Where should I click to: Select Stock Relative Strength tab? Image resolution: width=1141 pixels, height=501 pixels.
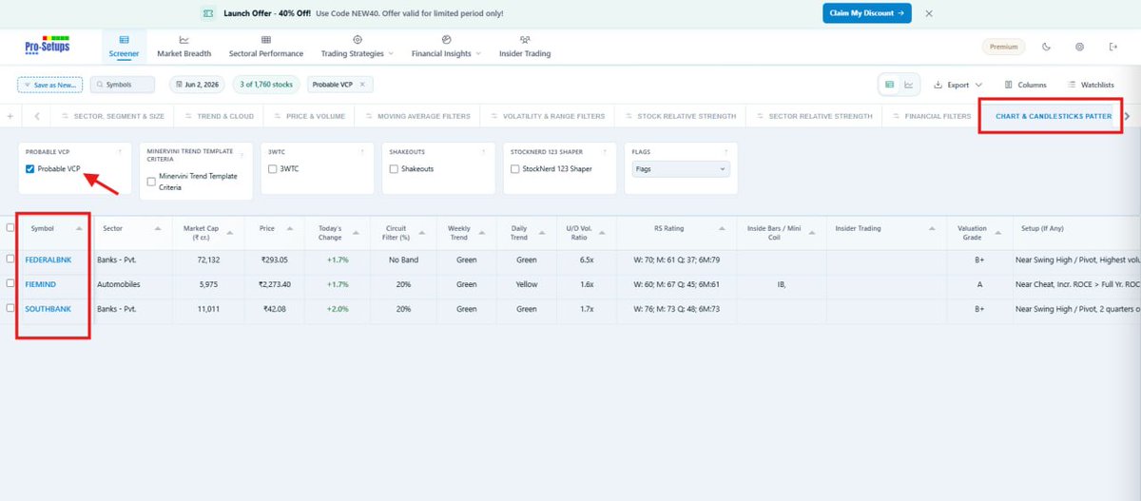680,116
